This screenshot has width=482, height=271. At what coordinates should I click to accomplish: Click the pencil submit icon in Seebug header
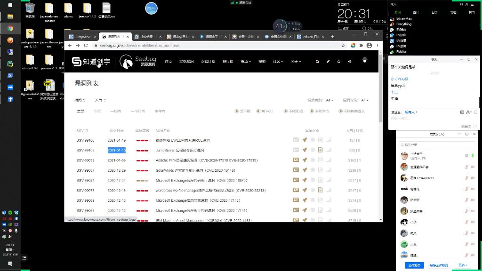pyautogui.click(x=328, y=62)
